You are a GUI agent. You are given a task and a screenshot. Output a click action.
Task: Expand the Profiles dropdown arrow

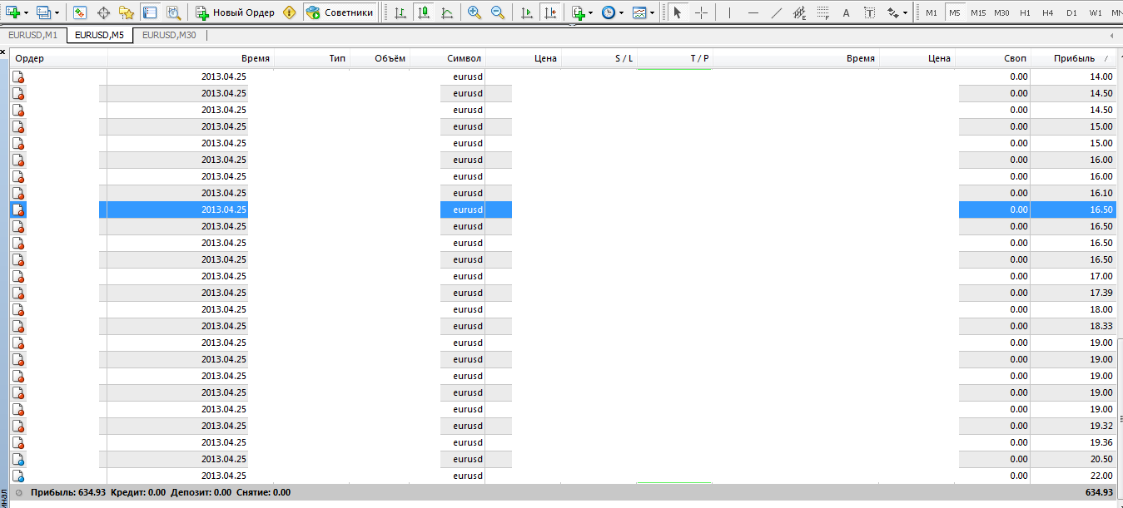(57, 13)
